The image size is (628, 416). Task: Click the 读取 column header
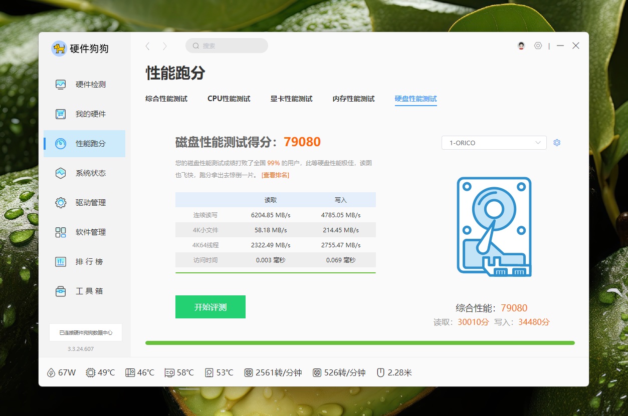point(271,200)
